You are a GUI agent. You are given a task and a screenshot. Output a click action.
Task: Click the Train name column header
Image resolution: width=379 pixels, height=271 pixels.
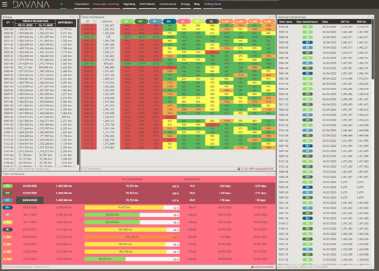click(286, 21)
